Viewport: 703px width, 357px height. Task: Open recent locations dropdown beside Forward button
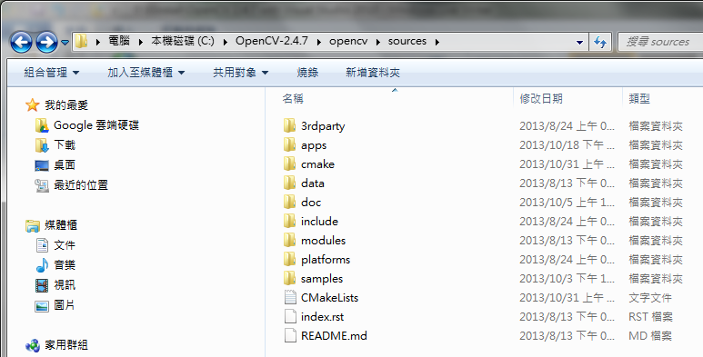click(65, 42)
